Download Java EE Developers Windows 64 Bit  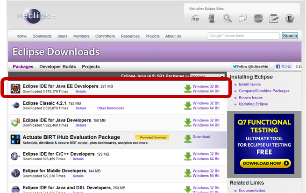pyautogui.click(x=206, y=91)
